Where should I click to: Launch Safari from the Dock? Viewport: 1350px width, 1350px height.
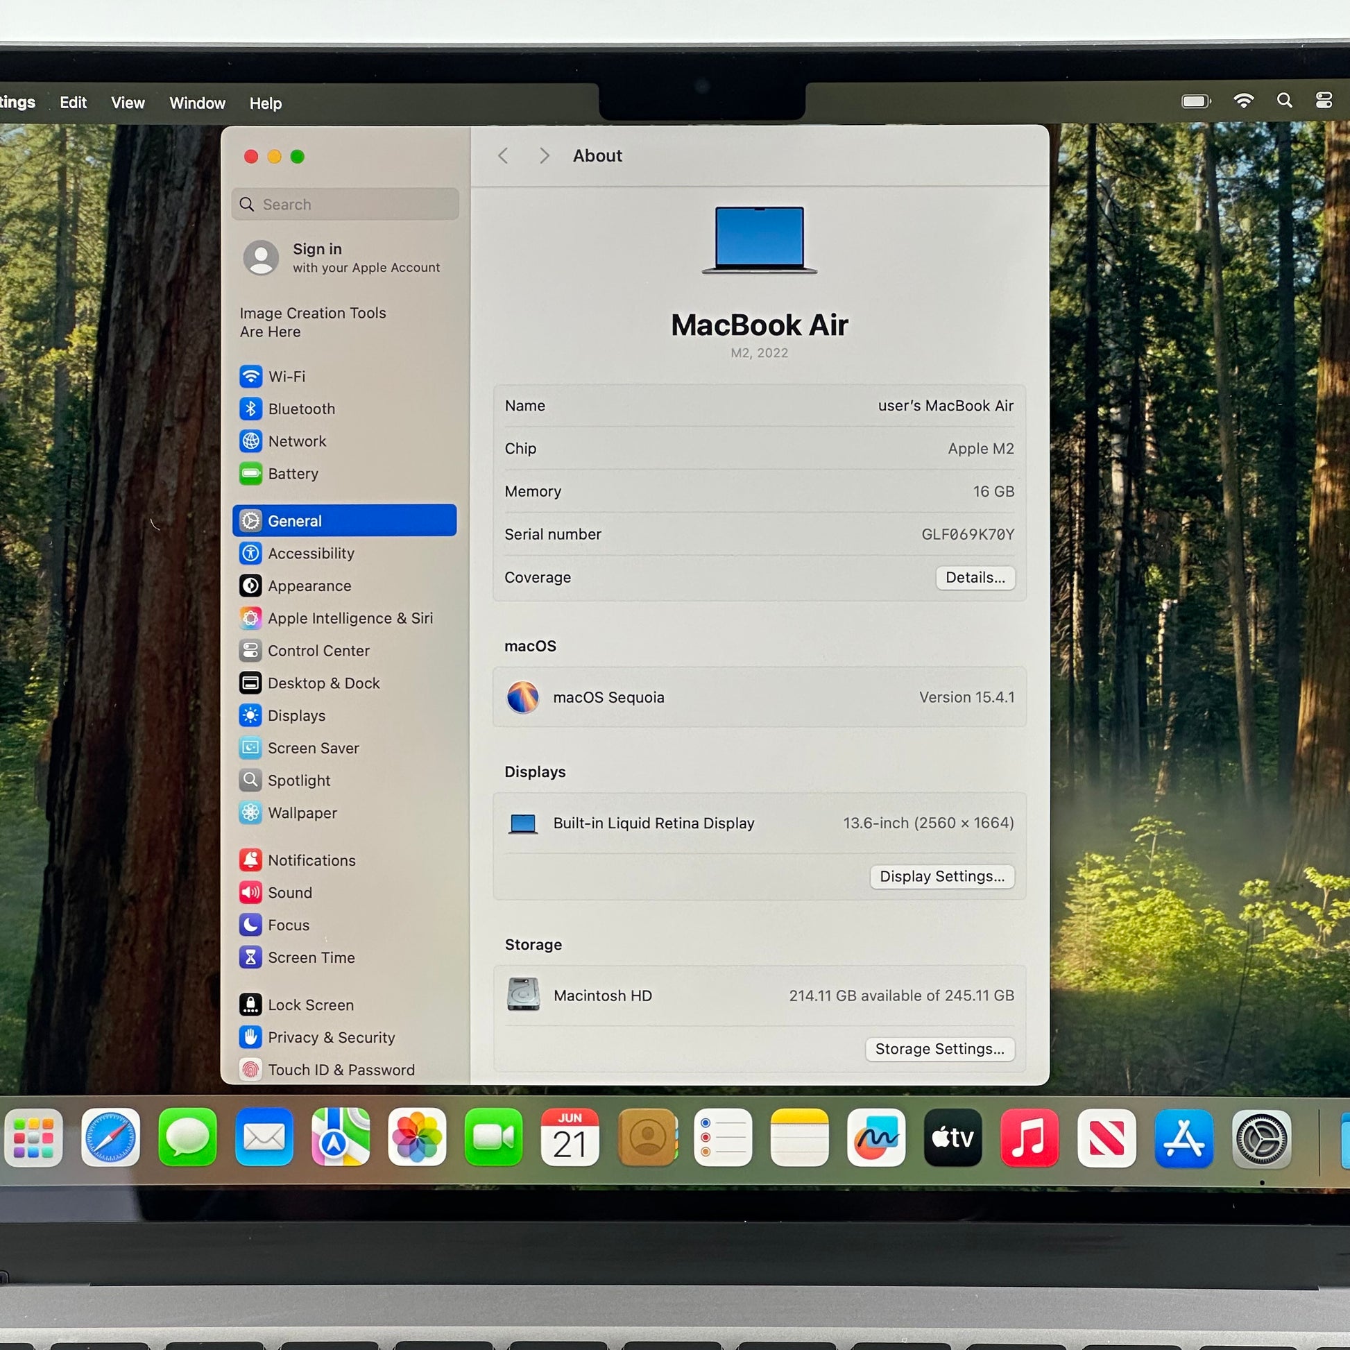point(110,1137)
